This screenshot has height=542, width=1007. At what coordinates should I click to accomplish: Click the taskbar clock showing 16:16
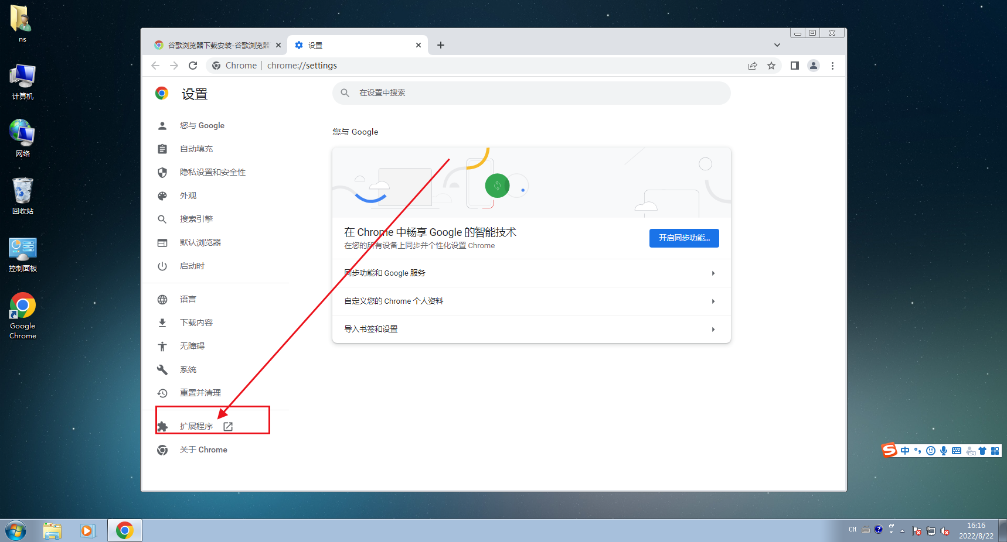[x=976, y=531]
